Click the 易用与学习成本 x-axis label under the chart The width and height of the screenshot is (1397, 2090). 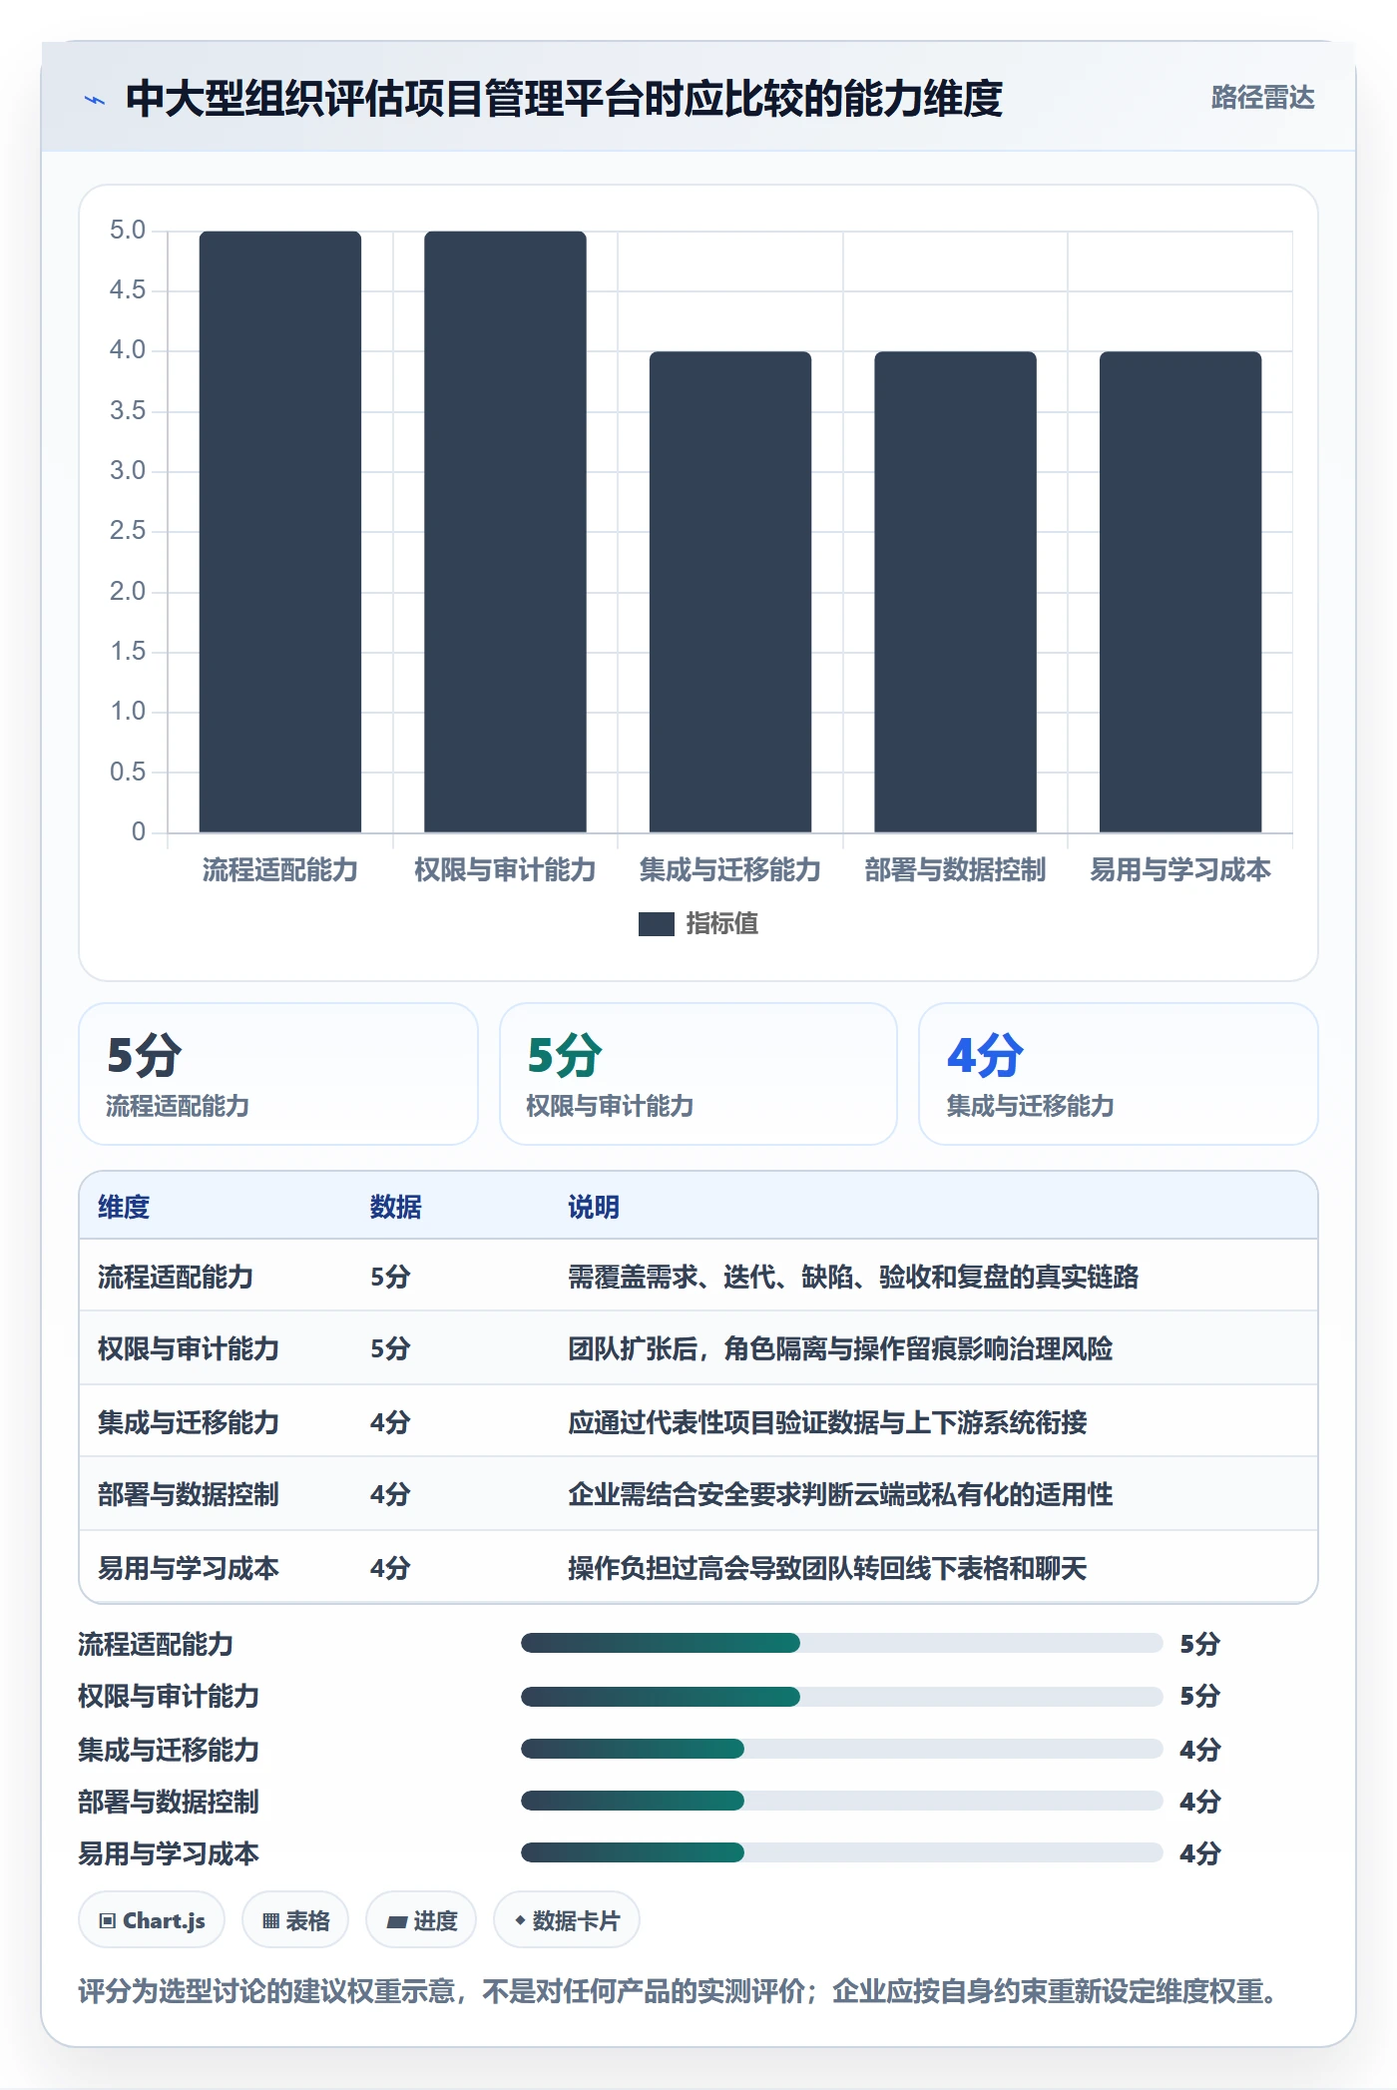pyautogui.click(x=1180, y=870)
